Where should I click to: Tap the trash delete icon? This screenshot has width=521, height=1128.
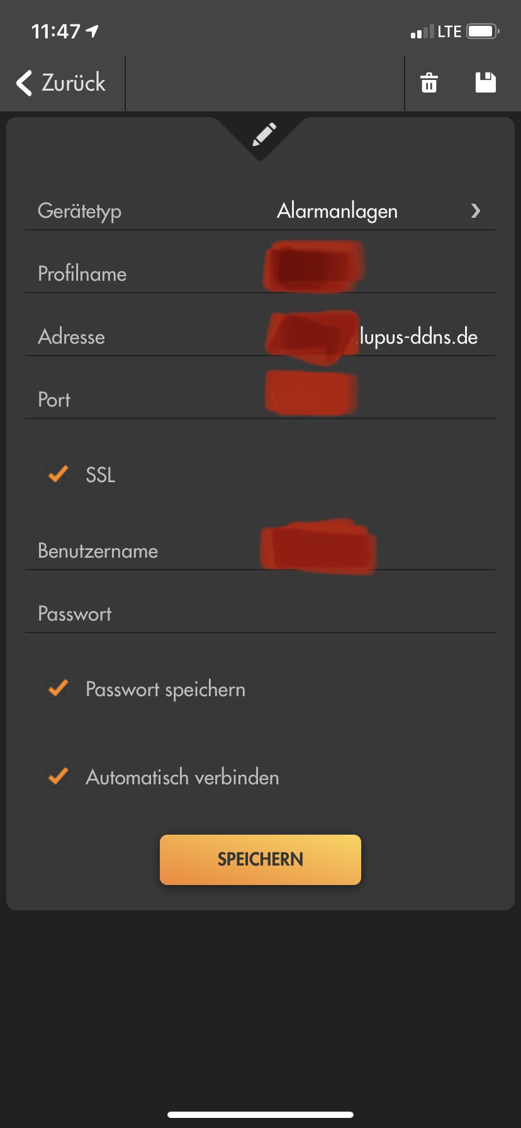coord(429,83)
